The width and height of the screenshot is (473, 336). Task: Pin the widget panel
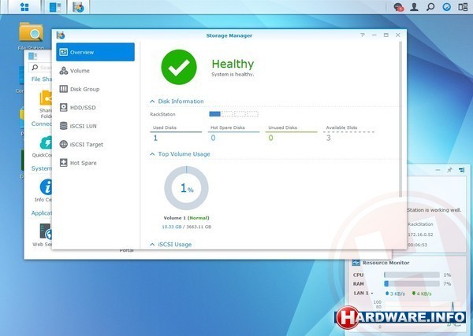[449, 170]
